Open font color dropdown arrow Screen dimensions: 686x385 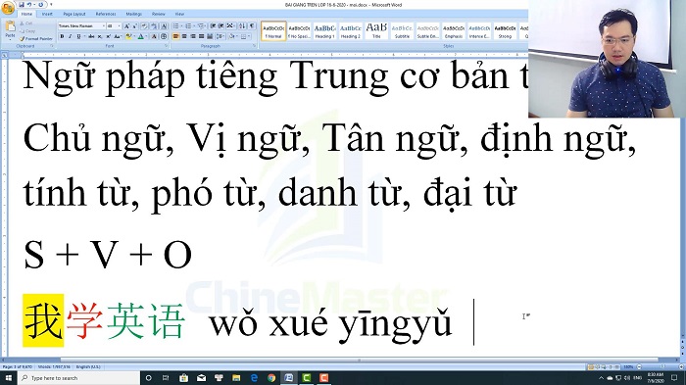[x=147, y=36]
